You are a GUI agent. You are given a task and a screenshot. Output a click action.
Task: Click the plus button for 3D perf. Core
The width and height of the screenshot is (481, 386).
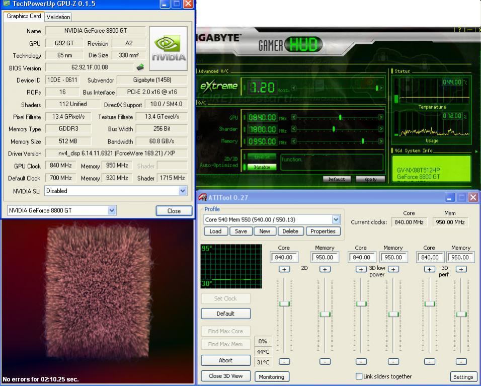pyautogui.click(x=430, y=269)
